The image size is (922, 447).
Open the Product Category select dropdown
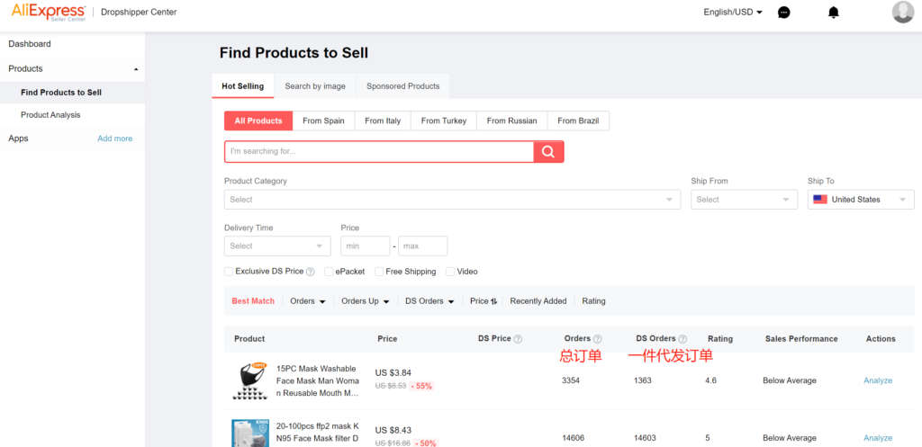tap(452, 200)
